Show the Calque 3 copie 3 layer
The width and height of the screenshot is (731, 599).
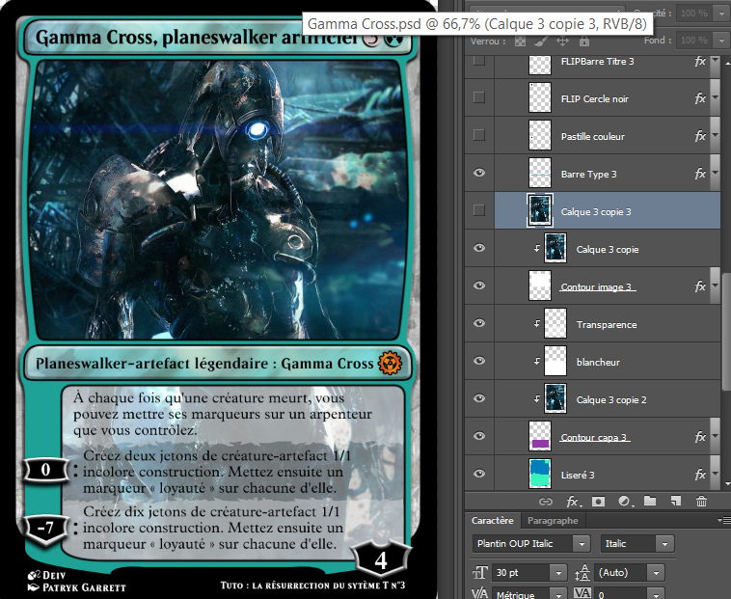click(x=478, y=210)
